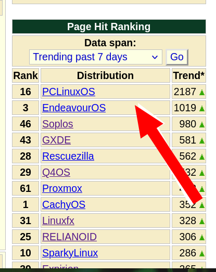Open the EndeavourOS distribution link

tap(74, 108)
